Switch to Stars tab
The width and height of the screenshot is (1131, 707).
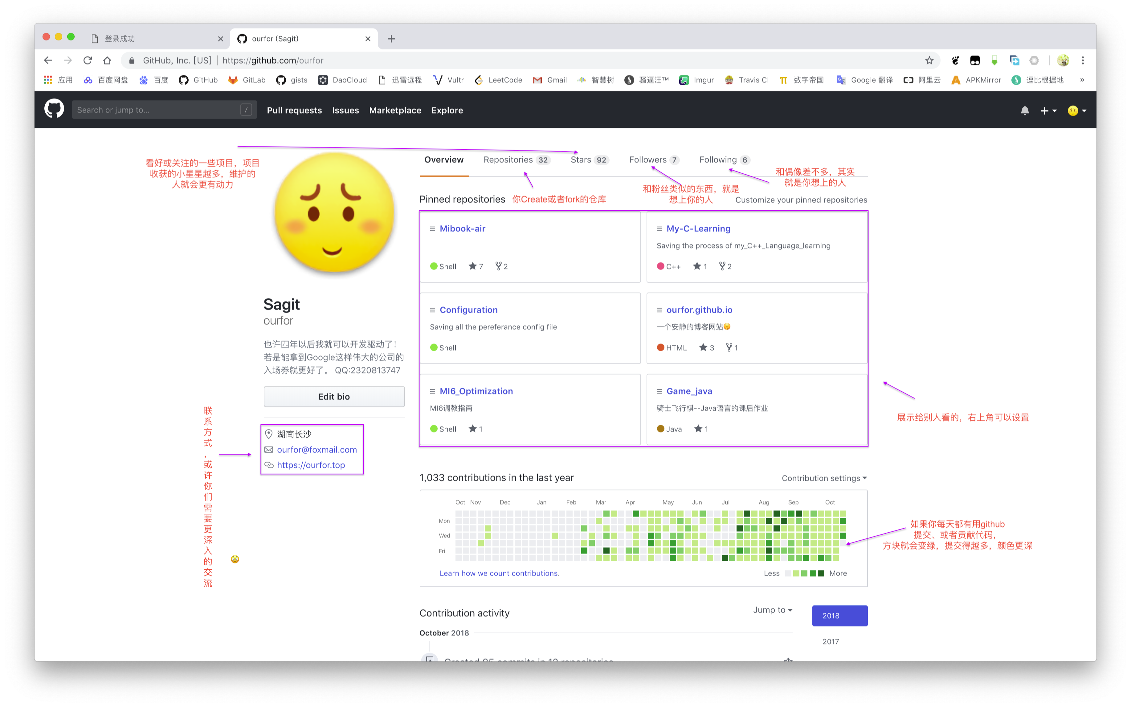(588, 160)
